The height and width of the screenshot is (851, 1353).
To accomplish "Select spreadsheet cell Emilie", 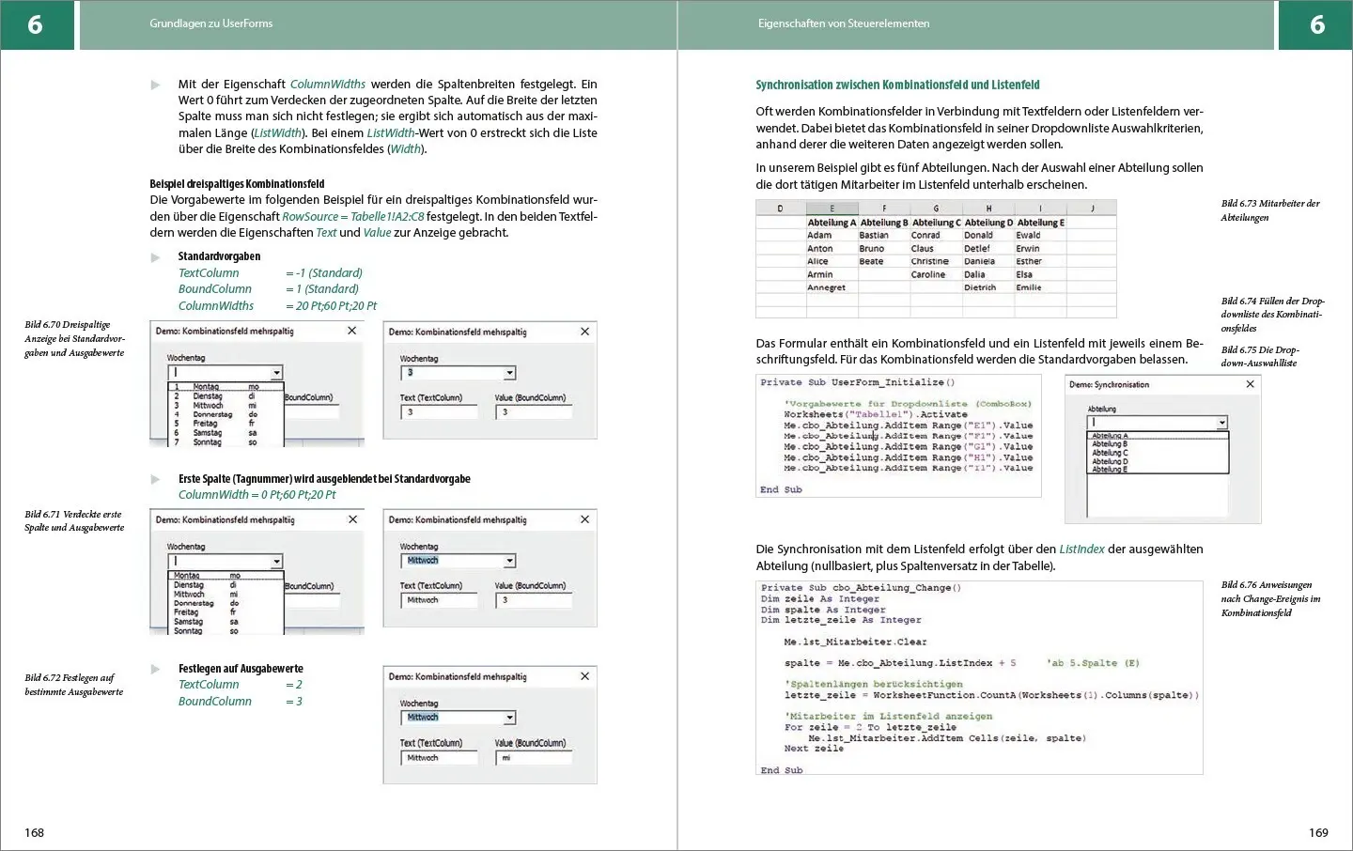I will [x=1039, y=287].
